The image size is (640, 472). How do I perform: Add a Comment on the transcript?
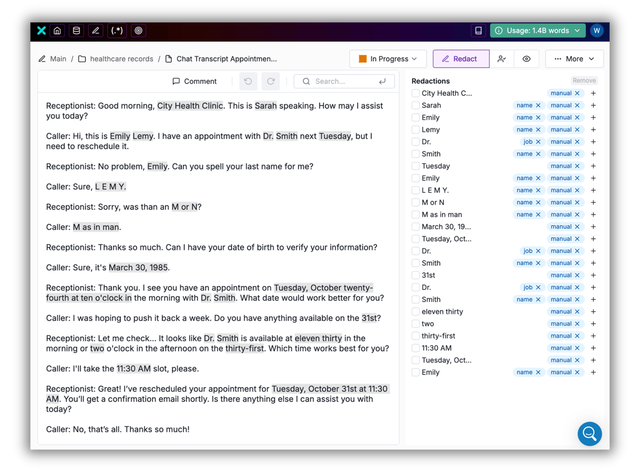(x=194, y=81)
